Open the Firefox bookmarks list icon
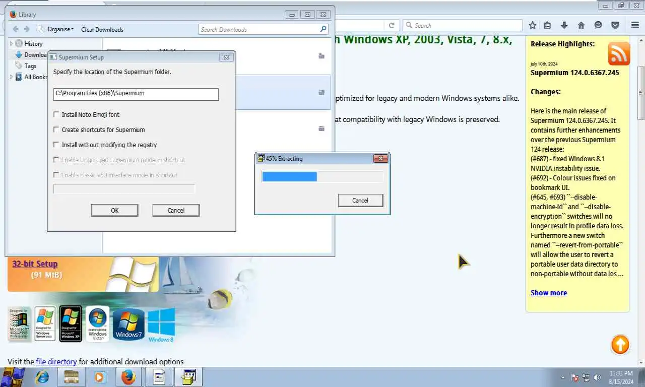The image size is (645, 387). pyautogui.click(x=547, y=25)
